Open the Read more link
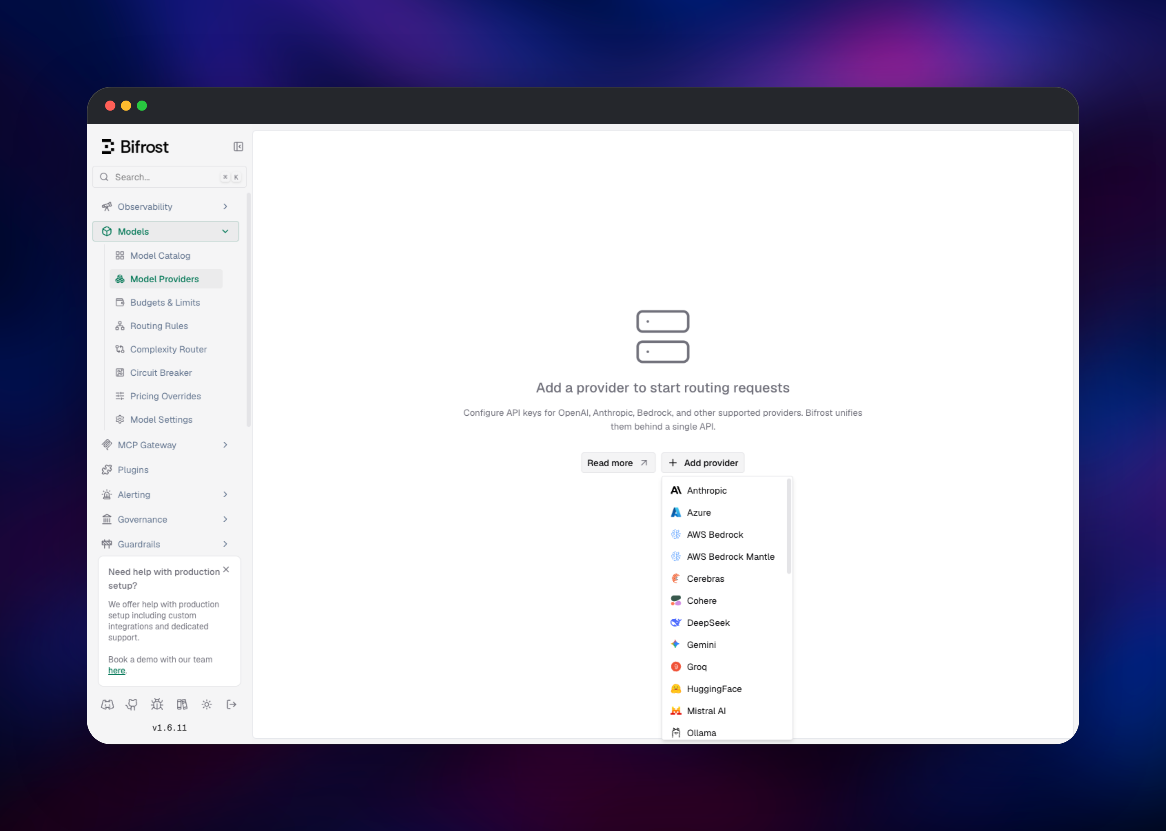The height and width of the screenshot is (831, 1166). pos(618,463)
